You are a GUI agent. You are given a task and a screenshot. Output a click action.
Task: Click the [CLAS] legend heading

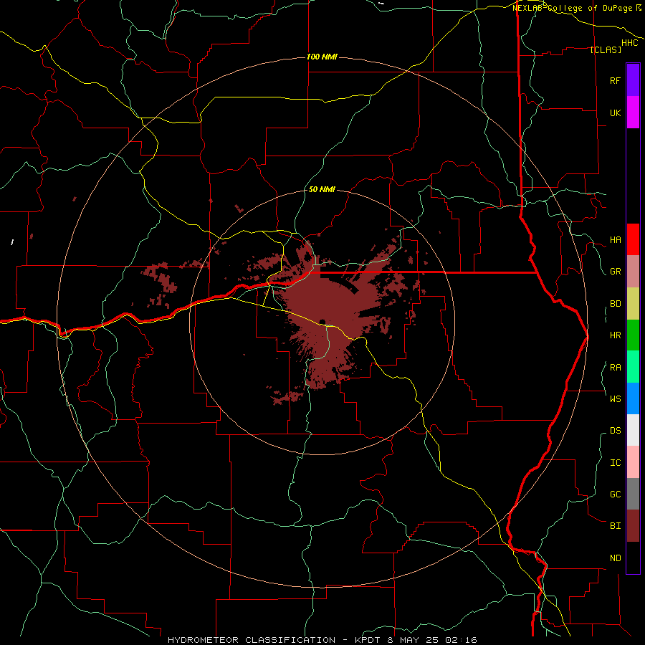click(x=605, y=49)
